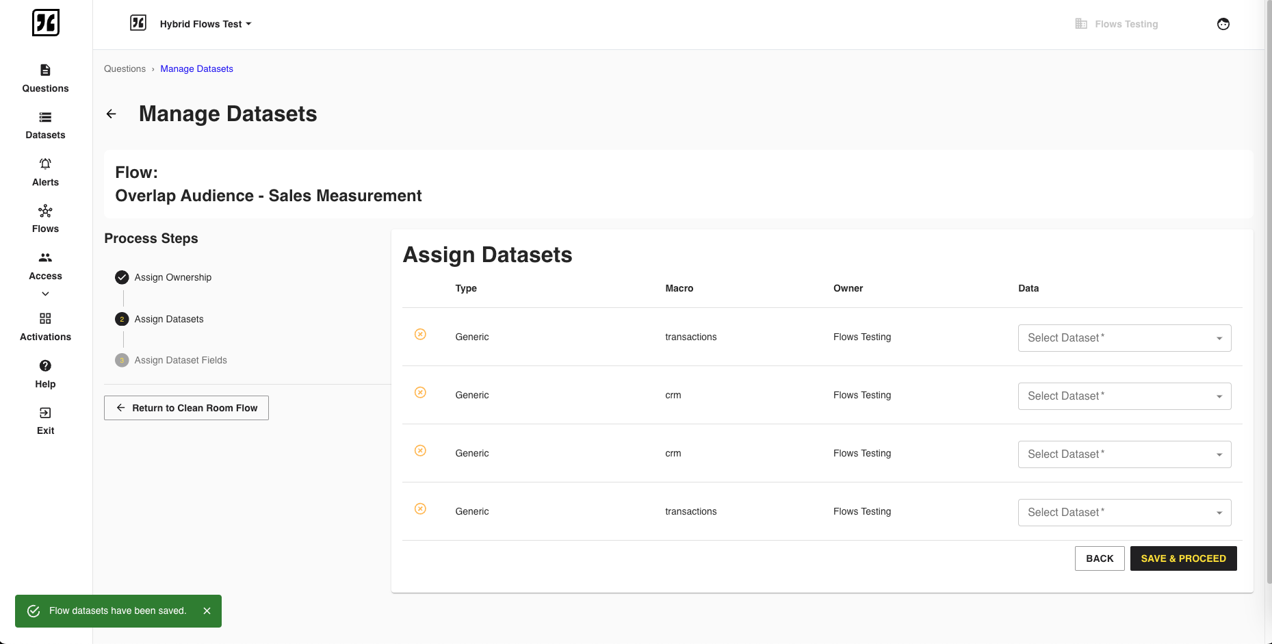Click status icon on last transactions row
This screenshot has width=1272, height=644.
pos(421,508)
